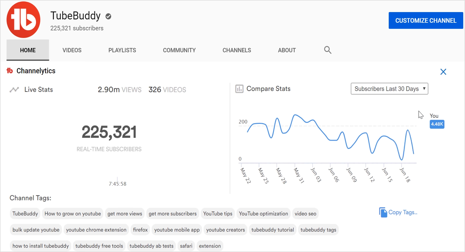Viewport: 465px width, 252px height.
Task: Select the youtube mobile app tag
Action: pos(177,230)
